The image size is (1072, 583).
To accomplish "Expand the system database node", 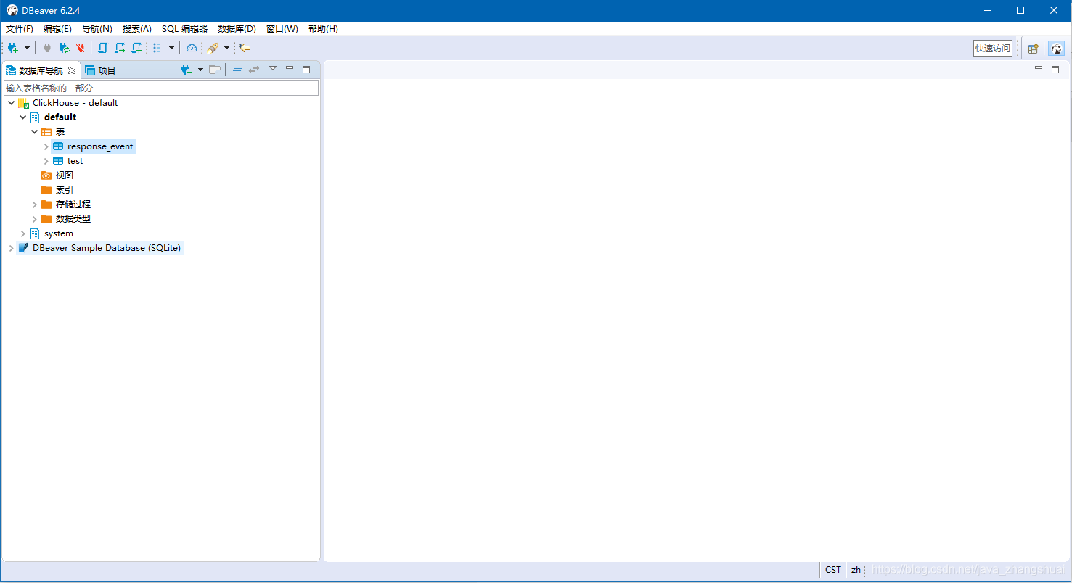I will click(22, 233).
